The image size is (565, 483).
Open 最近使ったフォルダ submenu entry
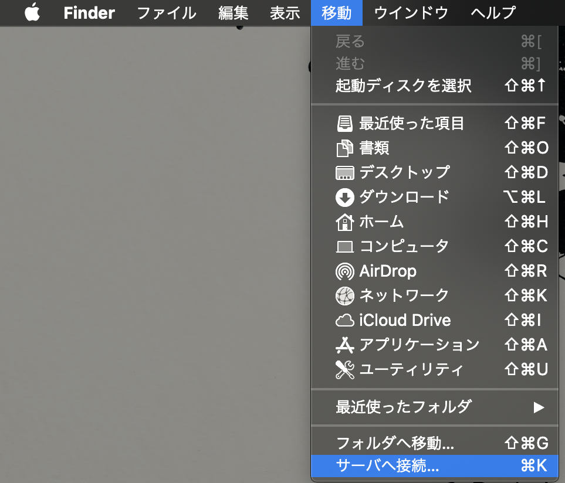435,407
